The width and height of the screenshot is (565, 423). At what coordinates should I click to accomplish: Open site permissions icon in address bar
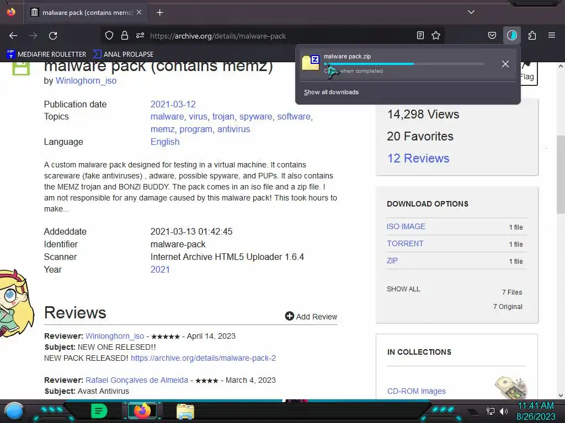click(140, 36)
